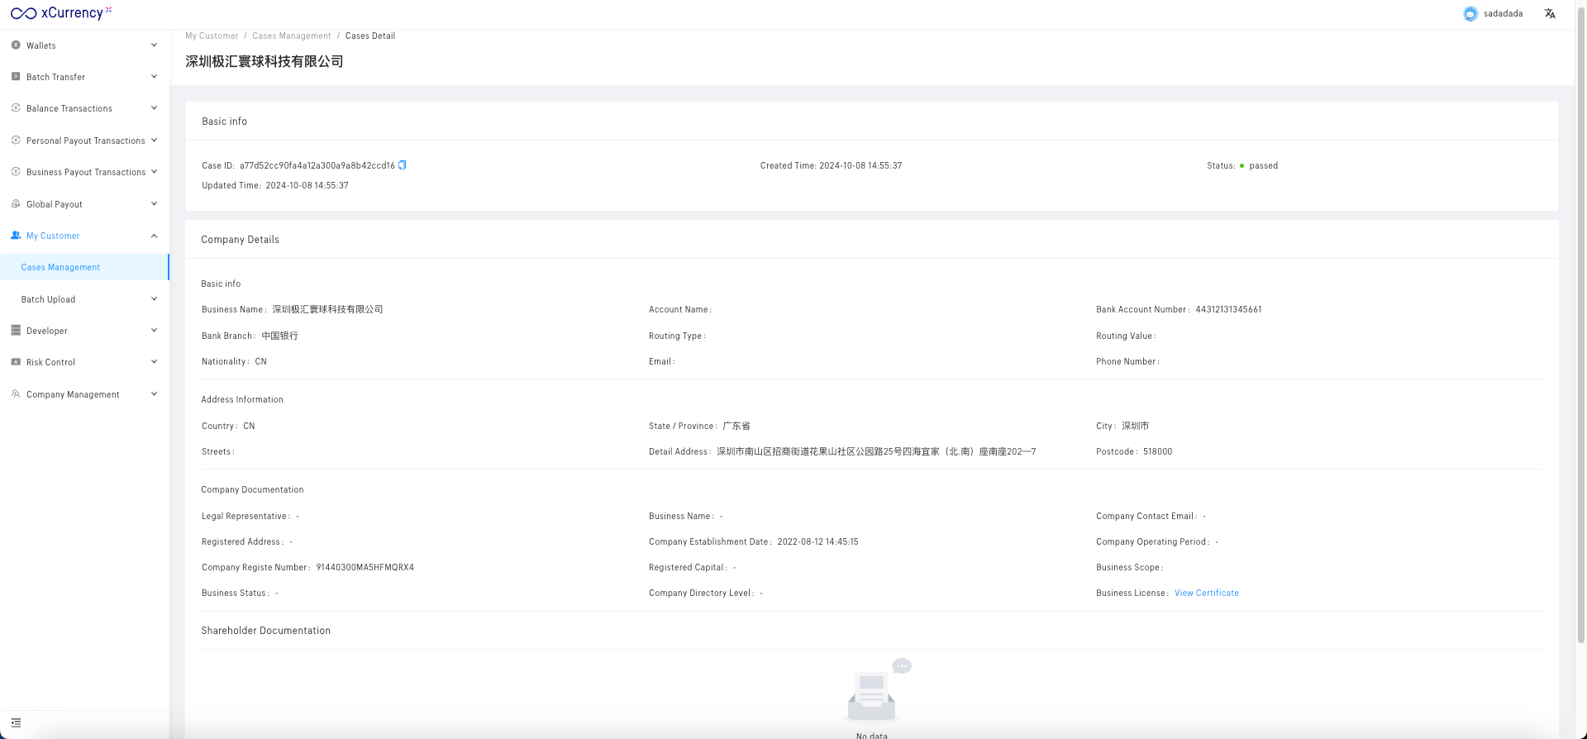Click the sadadada username
Viewport: 1587px width, 739px height.
click(1503, 14)
